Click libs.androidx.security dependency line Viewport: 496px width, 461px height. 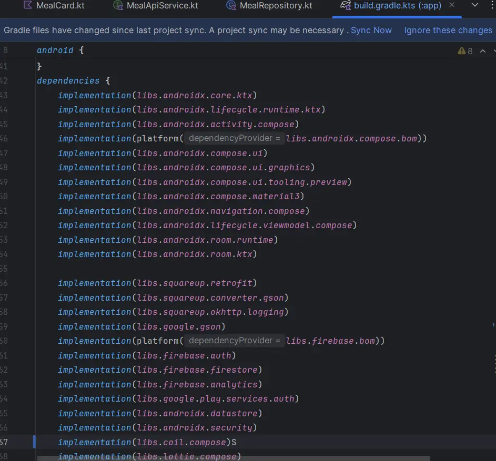pyautogui.click(x=157, y=427)
